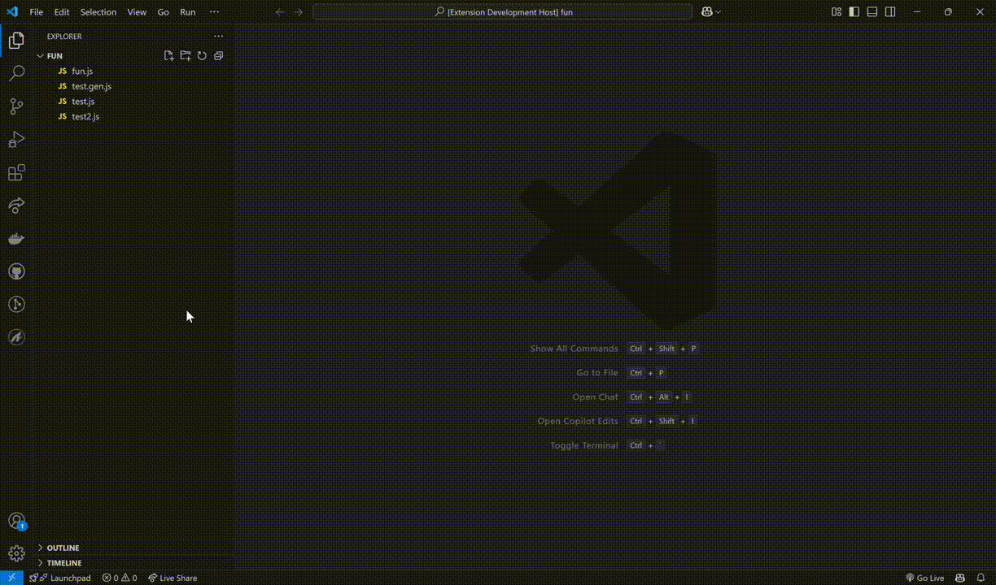The width and height of the screenshot is (996, 585).
Task: Expand the TIMELINE section
Action: [x=133, y=563]
